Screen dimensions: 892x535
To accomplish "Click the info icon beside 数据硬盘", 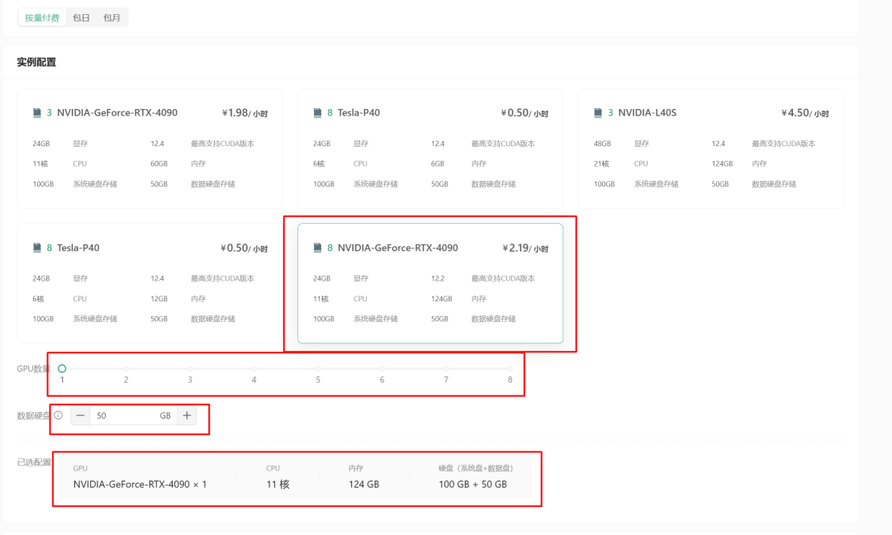I will [x=58, y=415].
